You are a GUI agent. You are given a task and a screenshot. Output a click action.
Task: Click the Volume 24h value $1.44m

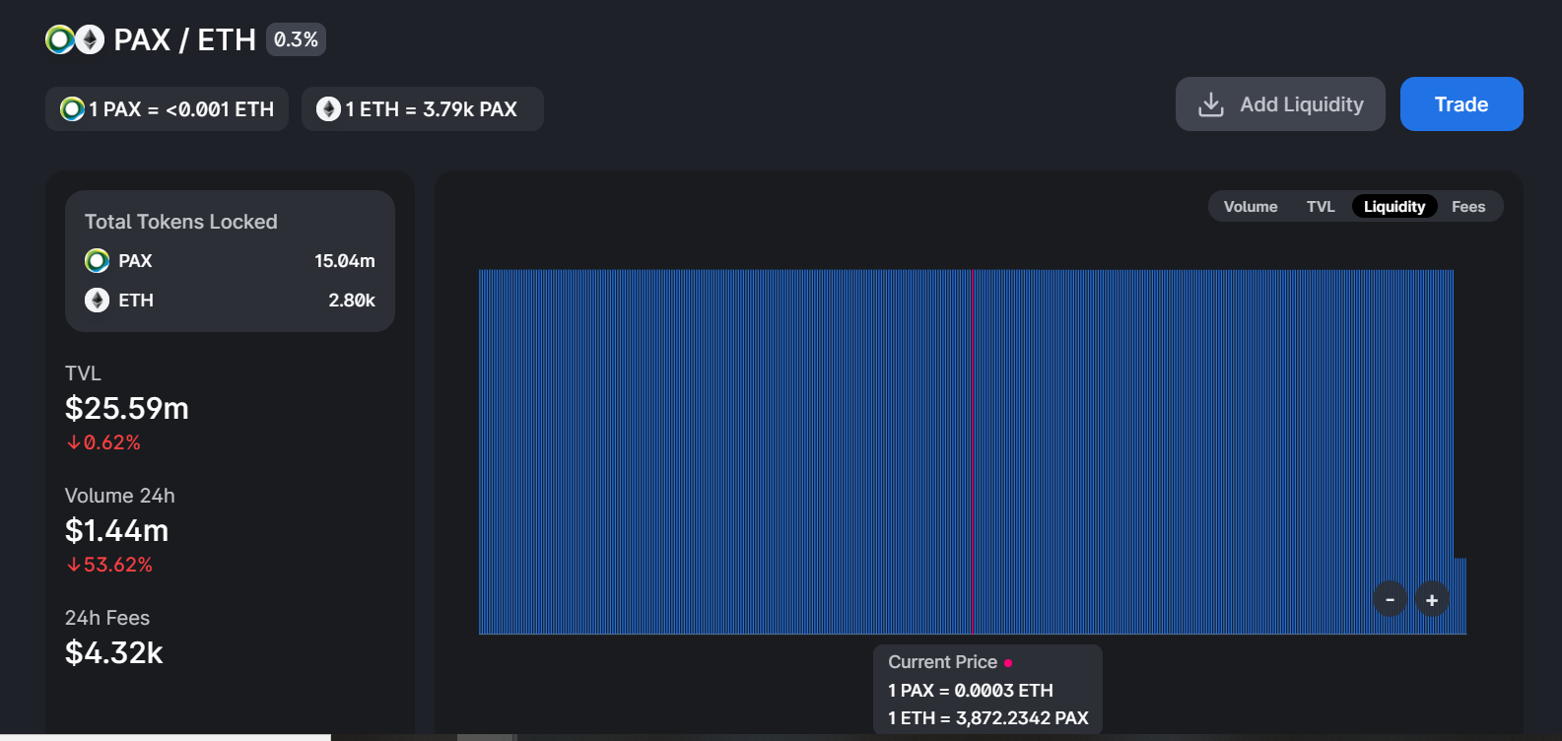[x=116, y=530]
